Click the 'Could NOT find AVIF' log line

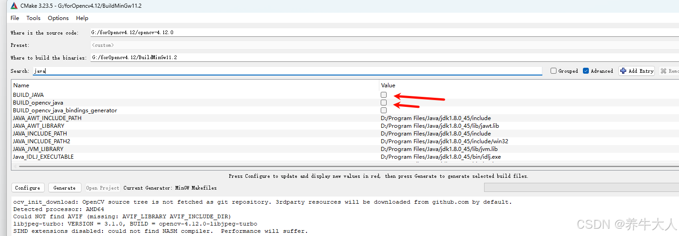pos(122,216)
